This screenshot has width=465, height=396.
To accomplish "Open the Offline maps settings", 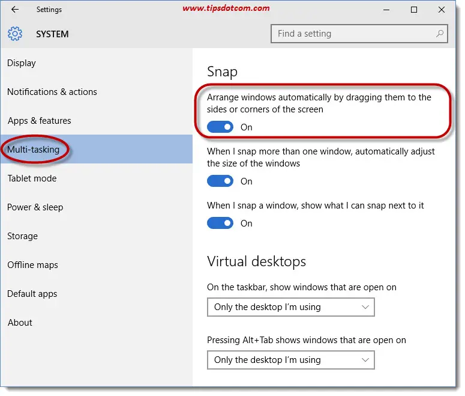I will [97, 264].
